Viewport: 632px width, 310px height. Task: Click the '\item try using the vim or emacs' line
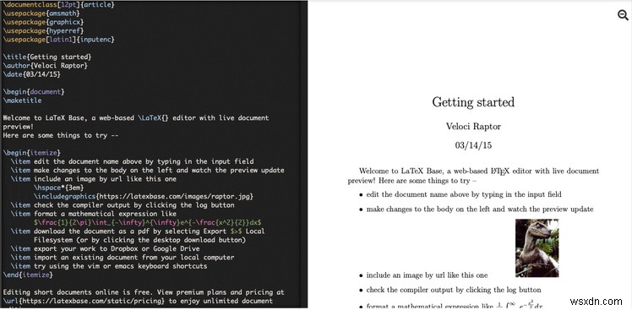pos(109,266)
